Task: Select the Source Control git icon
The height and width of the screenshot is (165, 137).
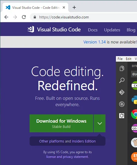Action: point(122,92)
